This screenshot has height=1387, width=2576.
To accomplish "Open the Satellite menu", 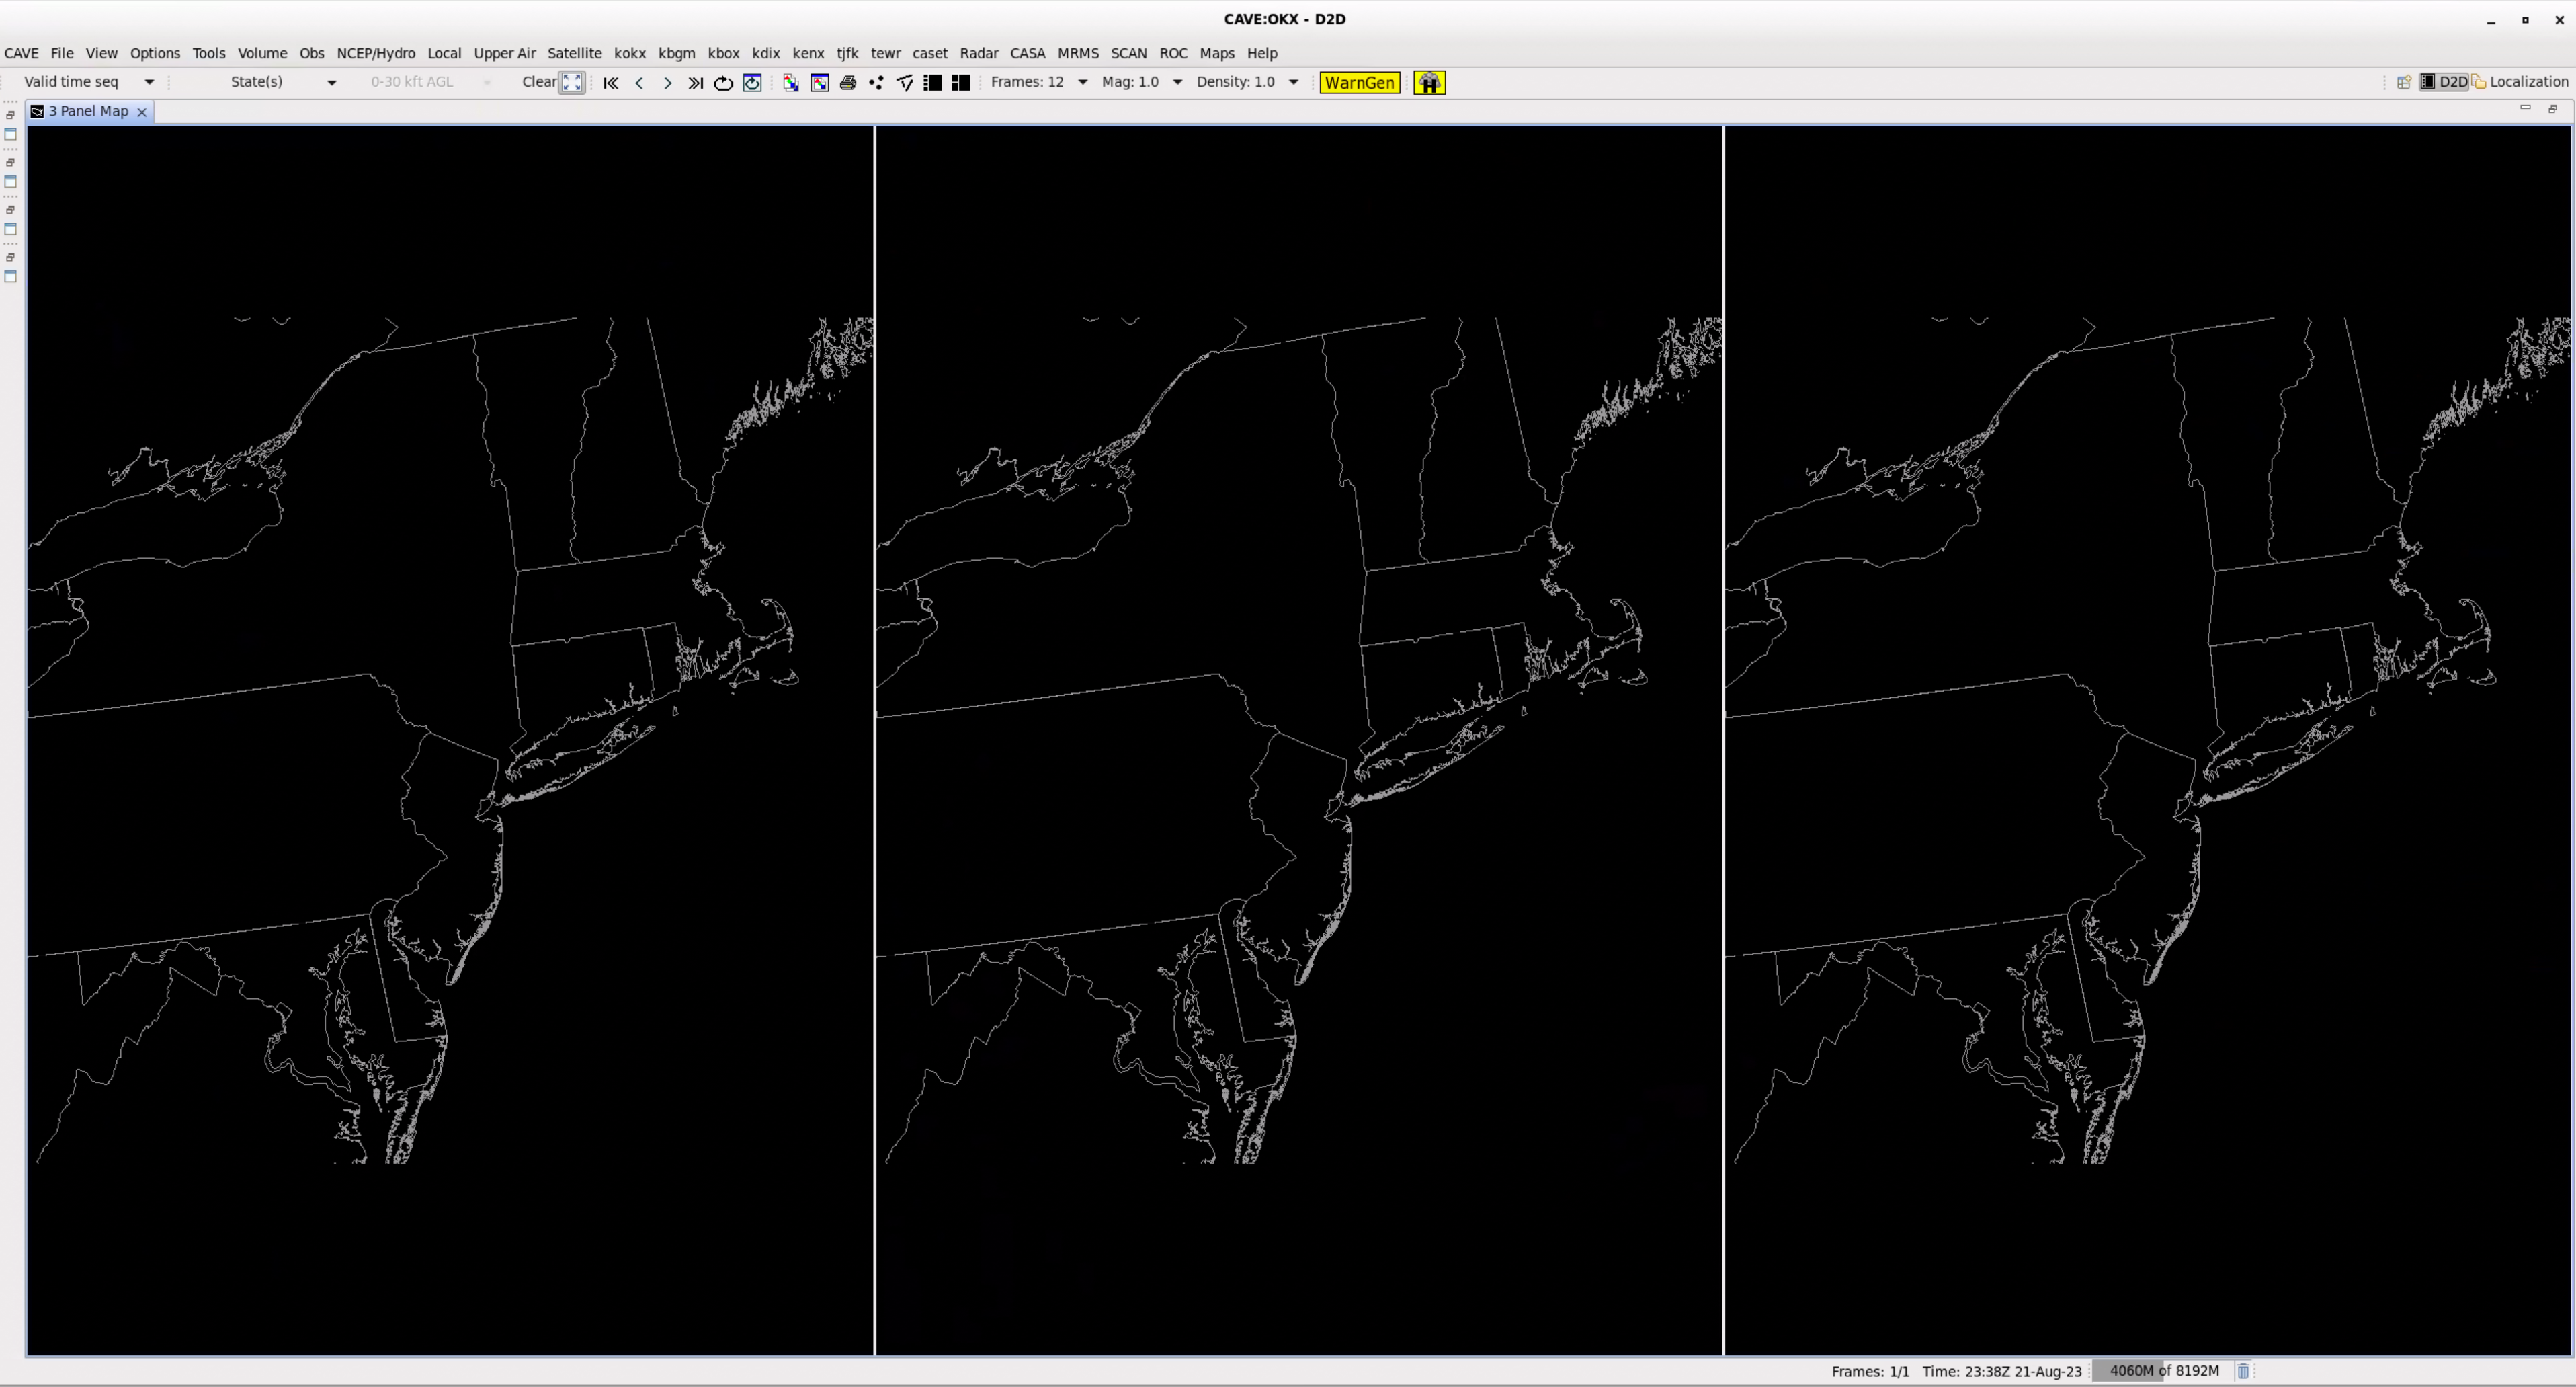I will (x=574, y=54).
